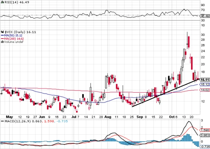The height and width of the screenshot is (149, 210).
Task: Click the 46.49 RSI value tag on axis
Action: (x=205, y=16)
